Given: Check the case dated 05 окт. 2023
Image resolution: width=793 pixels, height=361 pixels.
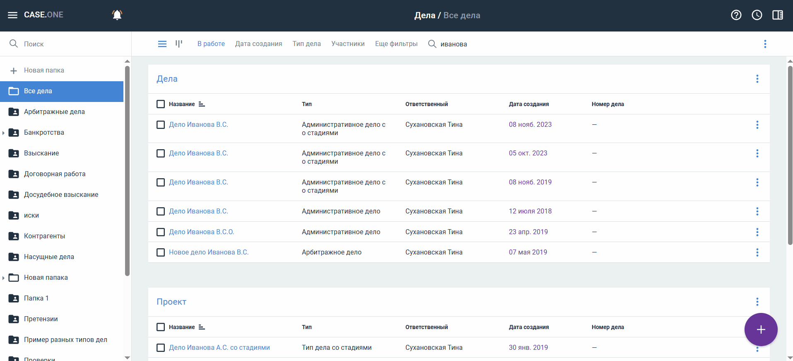Looking at the screenshot, I should [x=161, y=153].
